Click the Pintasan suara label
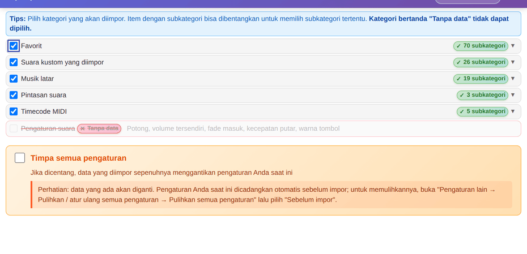The width and height of the screenshot is (527, 254). pos(44,95)
